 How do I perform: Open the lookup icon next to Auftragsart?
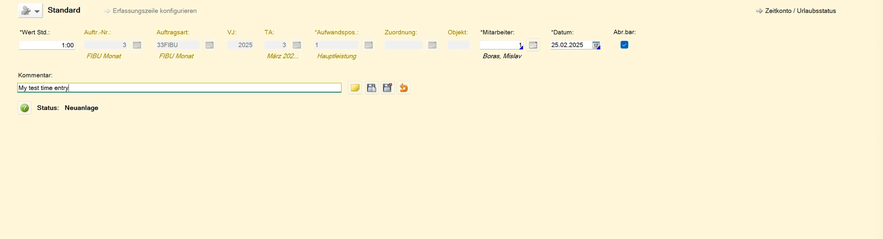(x=209, y=45)
